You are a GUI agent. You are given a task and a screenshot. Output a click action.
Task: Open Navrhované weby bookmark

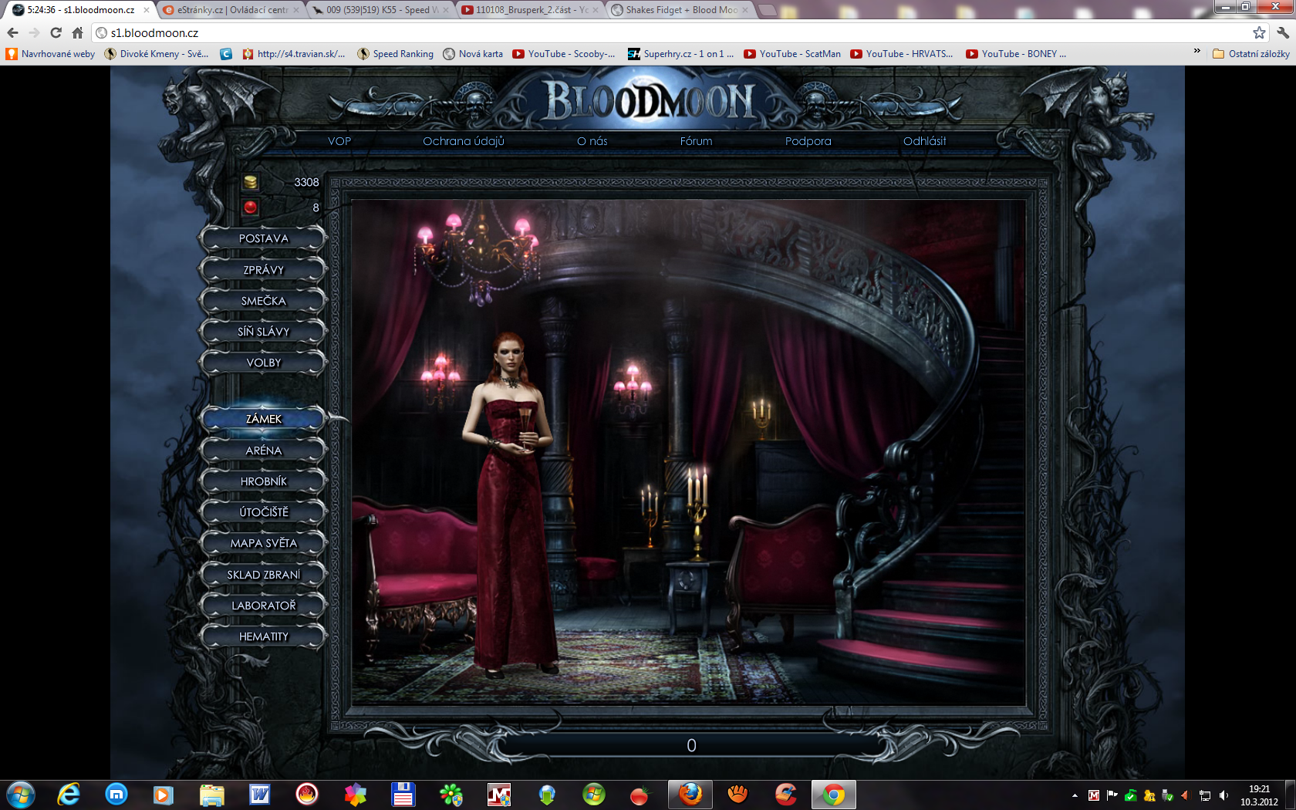[x=51, y=54]
